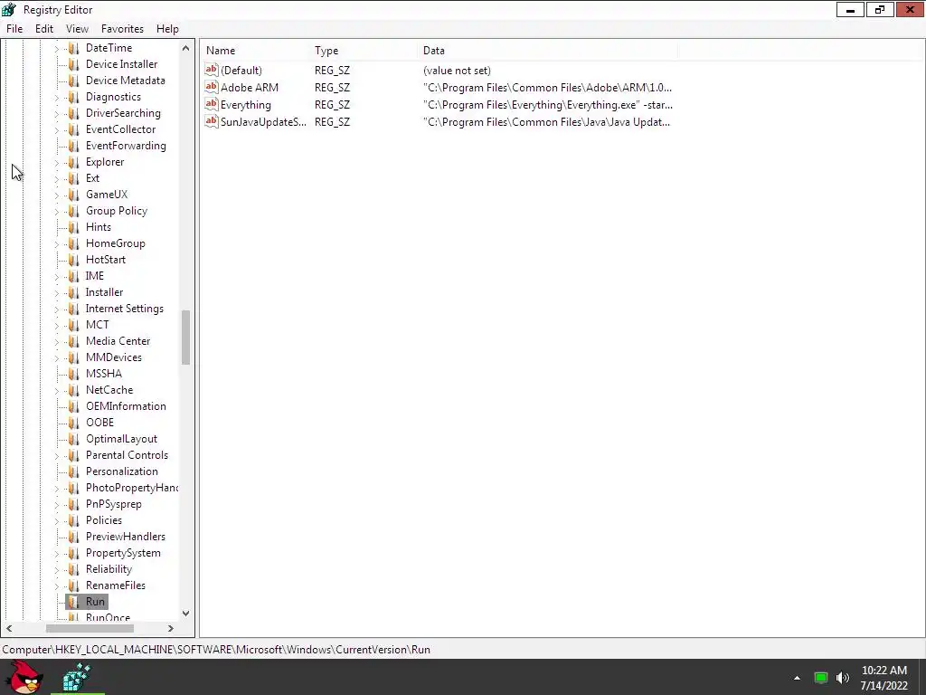Expand the Explorer key
Screen dimensions: 926x695
tap(57, 163)
